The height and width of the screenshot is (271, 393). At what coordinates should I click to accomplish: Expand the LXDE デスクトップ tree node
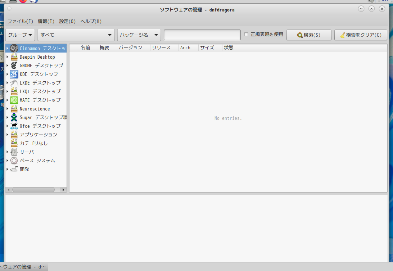pyautogui.click(x=7, y=83)
